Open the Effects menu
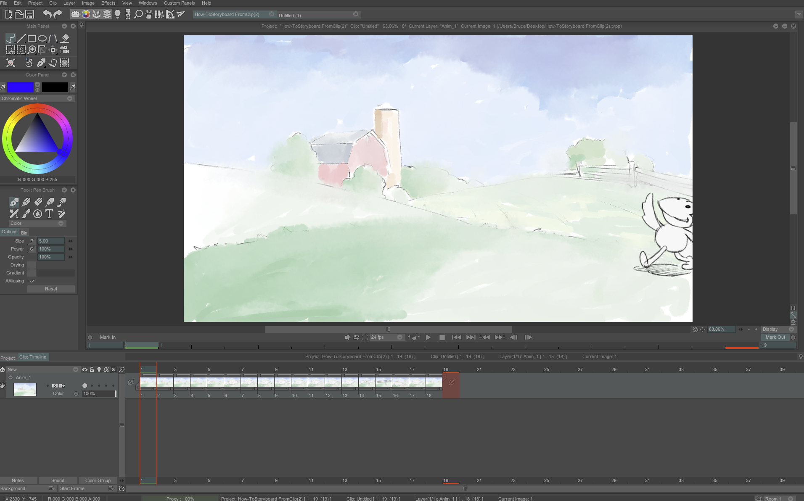Screen dimensions: 804x501 tap(108, 3)
